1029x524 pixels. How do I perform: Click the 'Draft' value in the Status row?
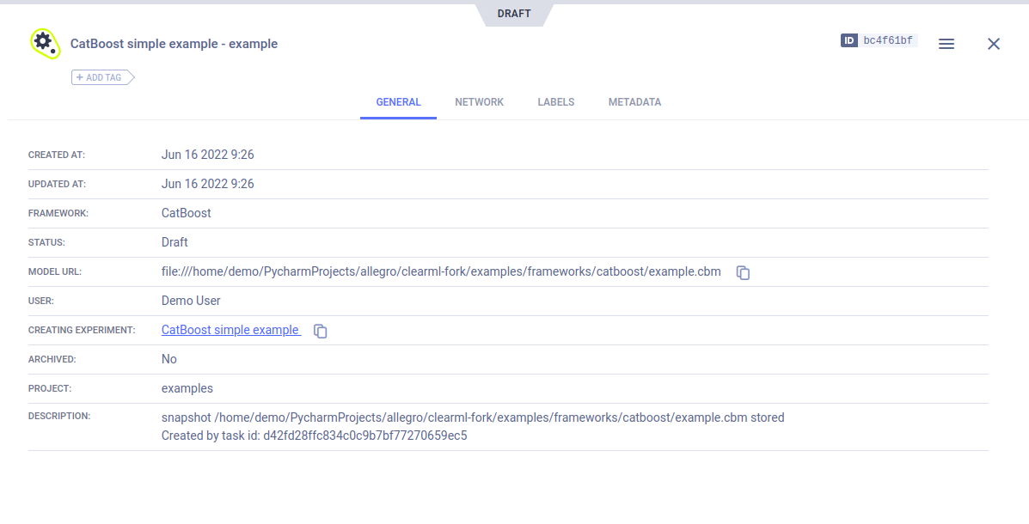[175, 242]
